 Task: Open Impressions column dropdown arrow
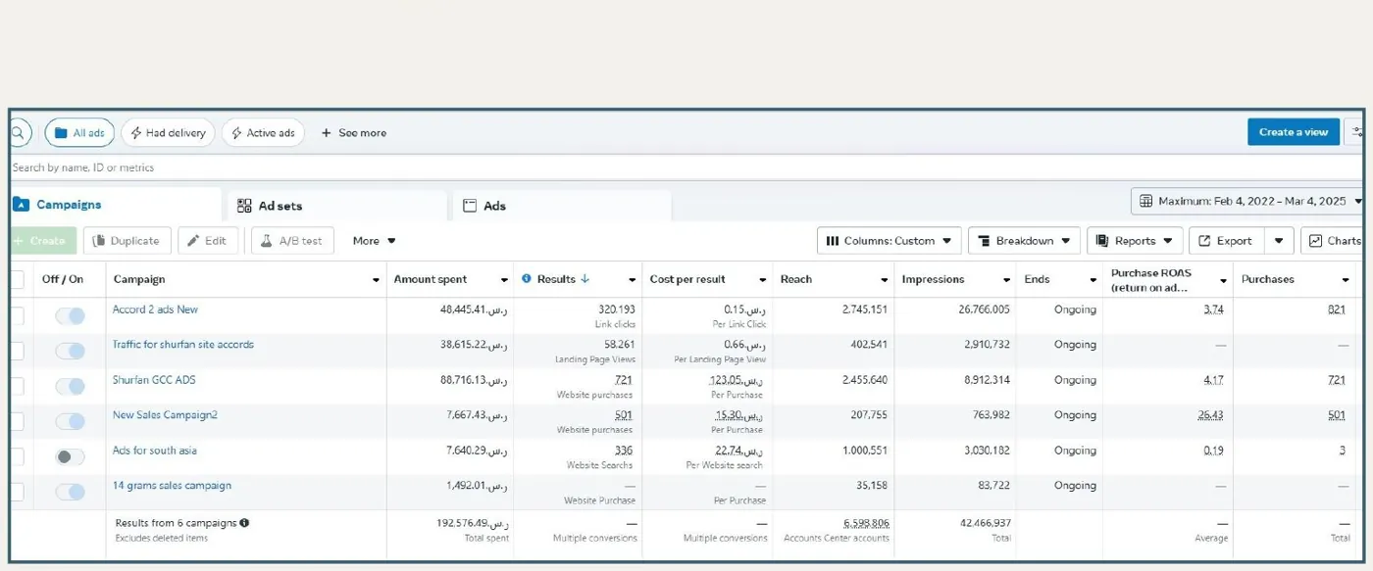click(x=1005, y=280)
